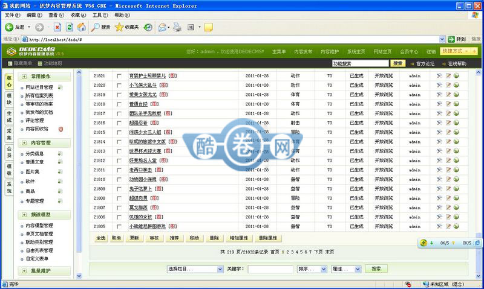
Task: Open the address bar dropdown arrow
Action: (442, 39)
